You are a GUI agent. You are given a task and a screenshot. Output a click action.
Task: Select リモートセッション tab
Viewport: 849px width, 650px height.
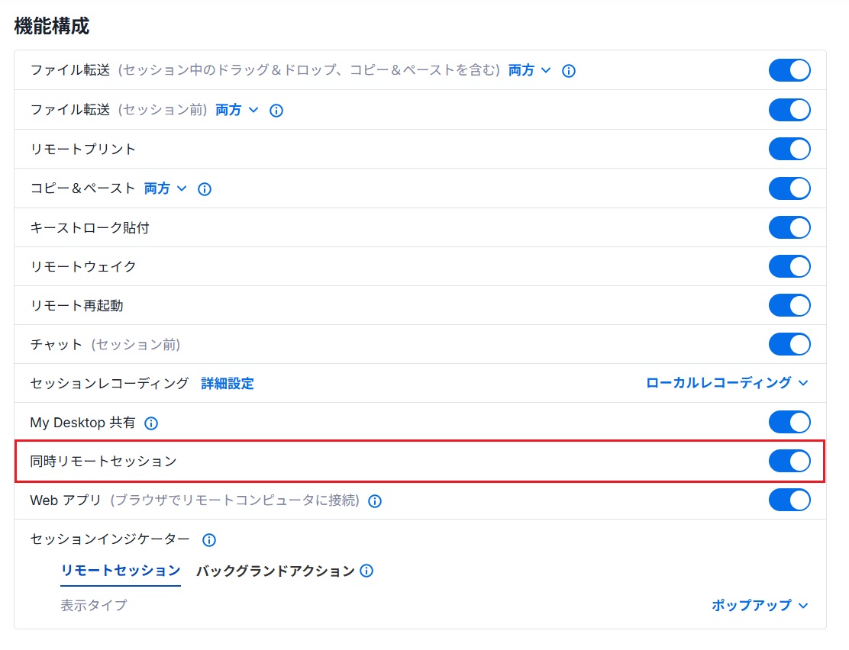point(120,571)
